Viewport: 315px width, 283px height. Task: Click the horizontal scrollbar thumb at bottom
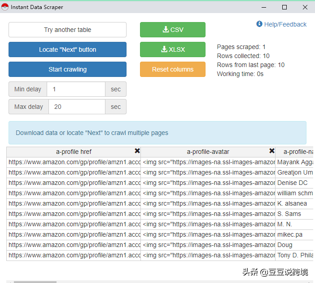35,282
